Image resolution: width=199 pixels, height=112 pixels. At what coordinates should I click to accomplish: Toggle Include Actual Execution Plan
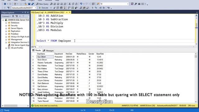tap(69, 8)
